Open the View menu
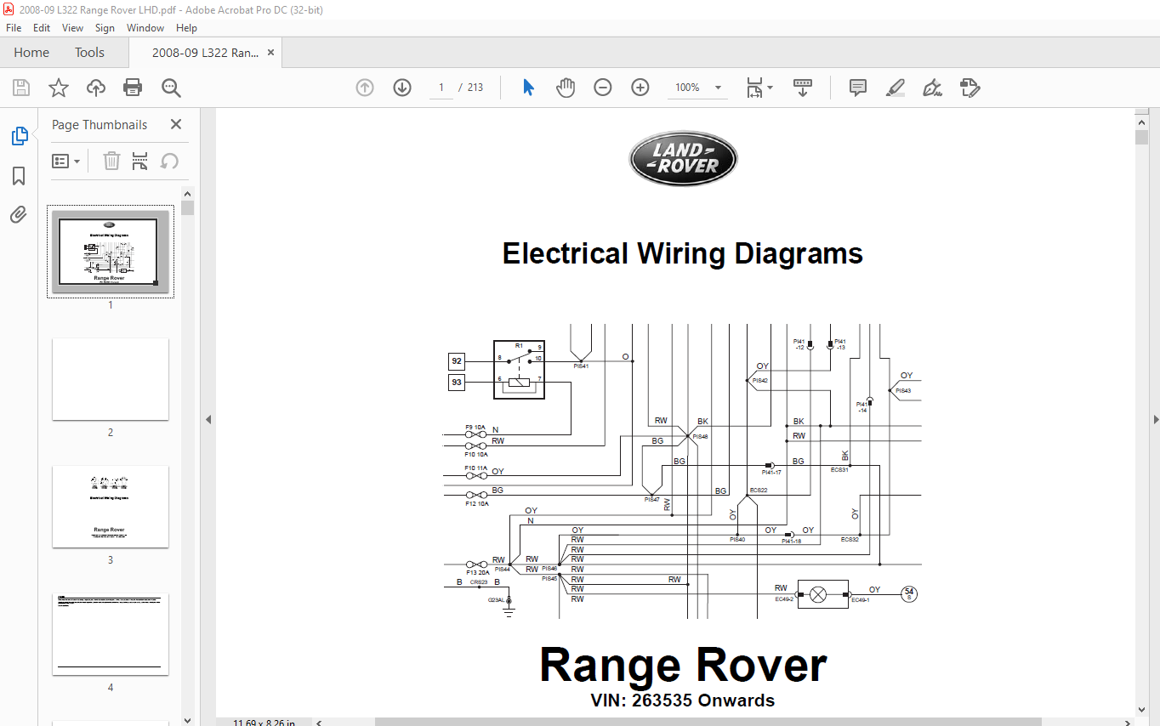Image resolution: width=1160 pixels, height=726 pixels. click(x=73, y=28)
